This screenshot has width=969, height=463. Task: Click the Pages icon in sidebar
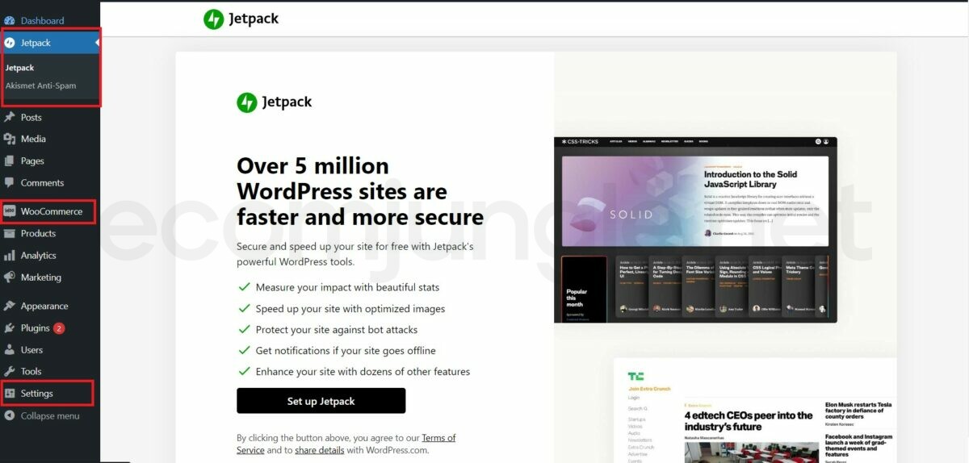[10, 161]
